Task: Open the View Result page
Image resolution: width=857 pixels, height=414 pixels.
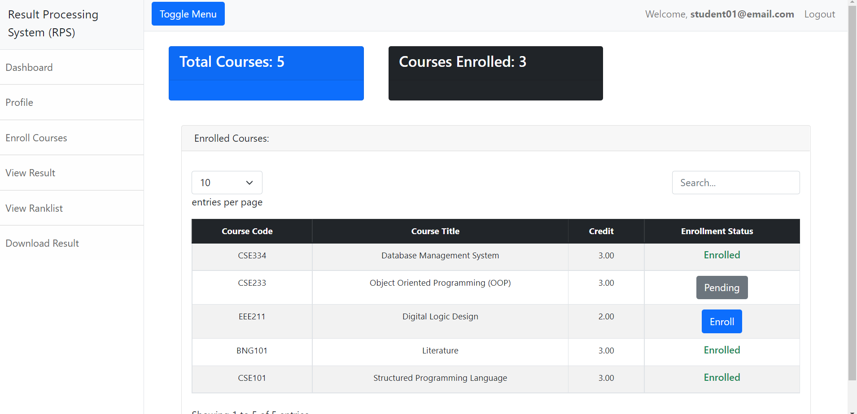Action: coord(30,173)
